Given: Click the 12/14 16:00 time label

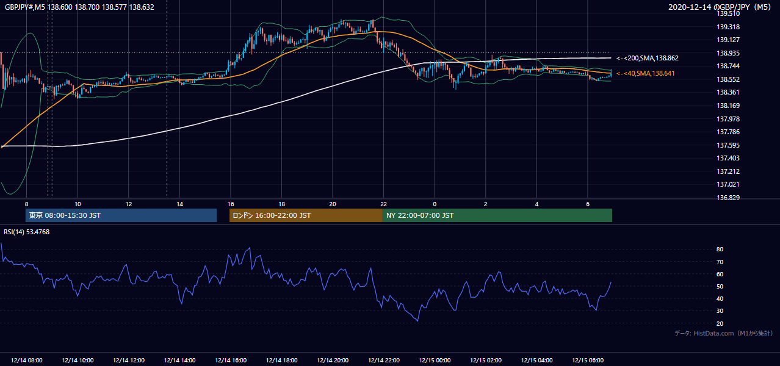Looking at the screenshot, I should tap(231, 361).
